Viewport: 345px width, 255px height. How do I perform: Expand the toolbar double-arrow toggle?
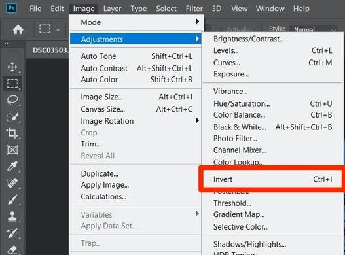(6, 44)
